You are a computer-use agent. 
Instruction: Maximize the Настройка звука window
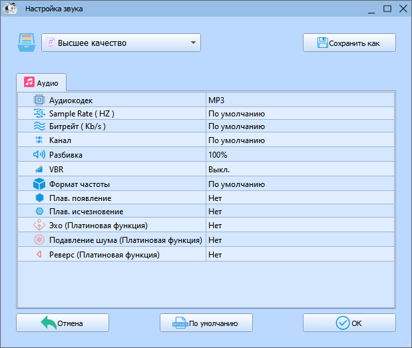tap(387, 9)
